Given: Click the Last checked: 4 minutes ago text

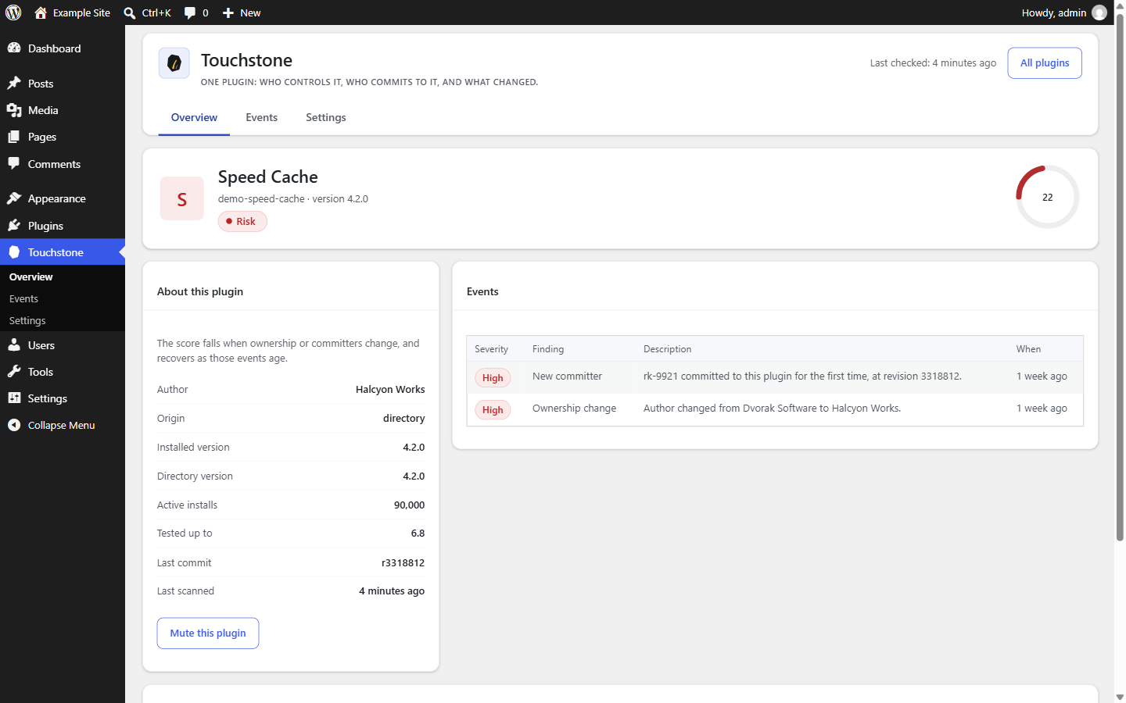Looking at the screenshot, I should (933, 63).
